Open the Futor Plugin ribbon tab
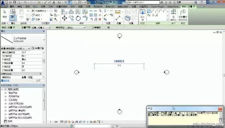Screen dimensions: 225x128 (x=158, y=7)
